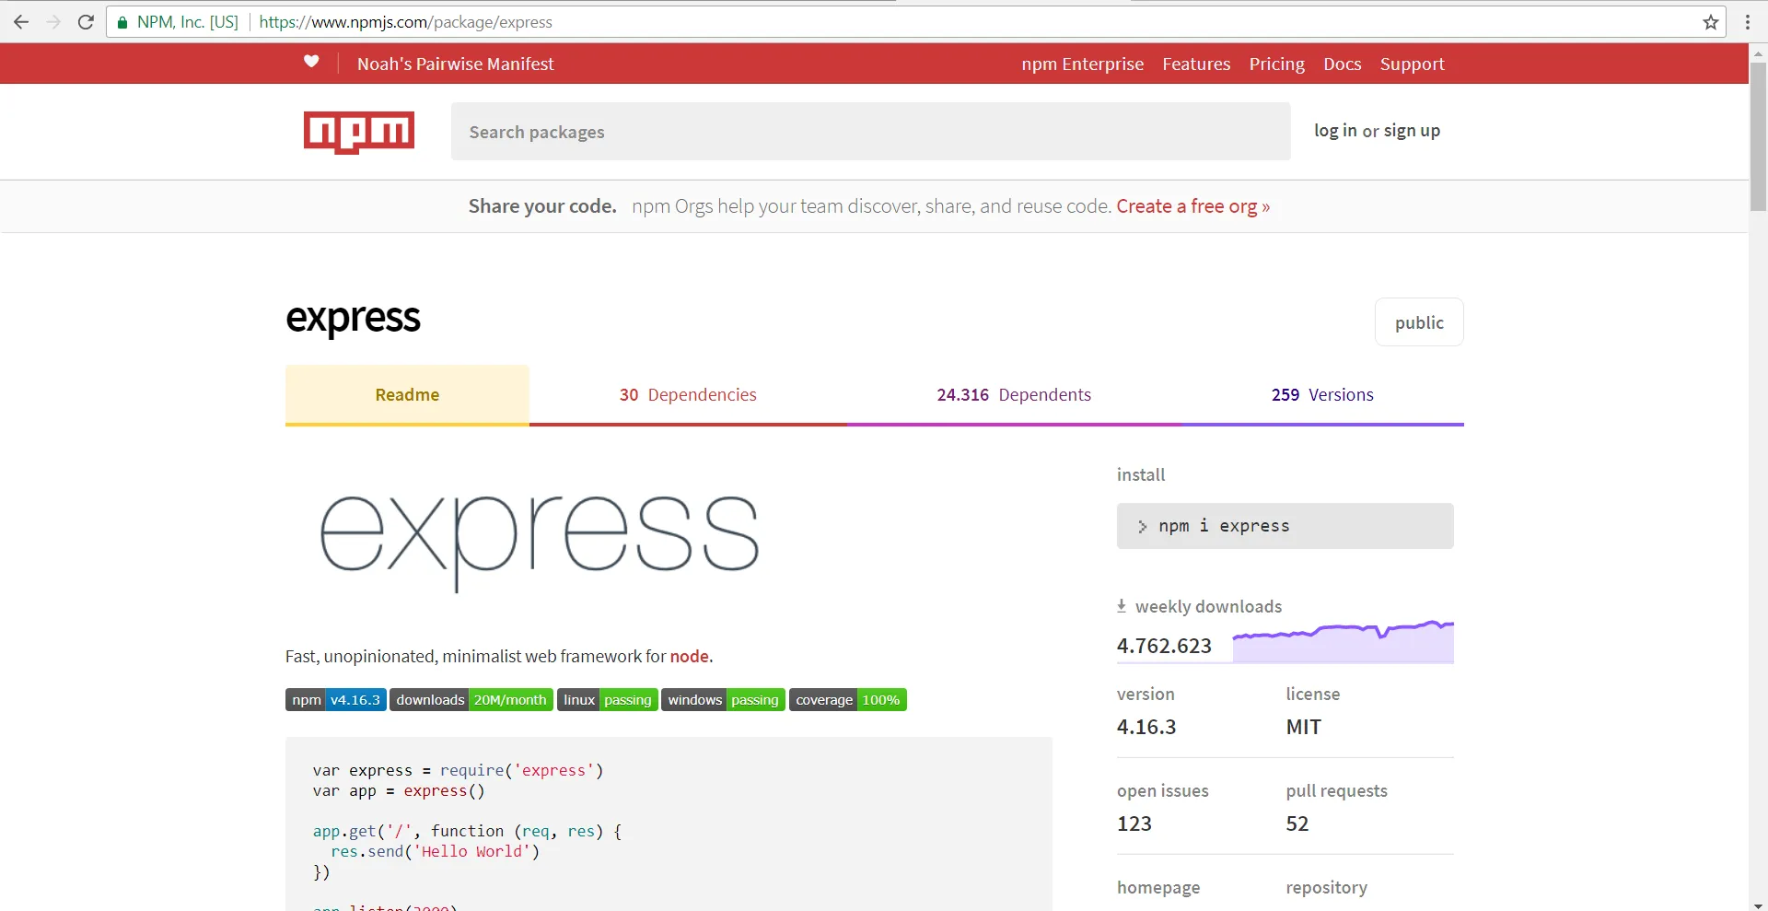Click the sign up link
The width and height of the screenshot is (1768, 911).
click(x=1412, y=131)
